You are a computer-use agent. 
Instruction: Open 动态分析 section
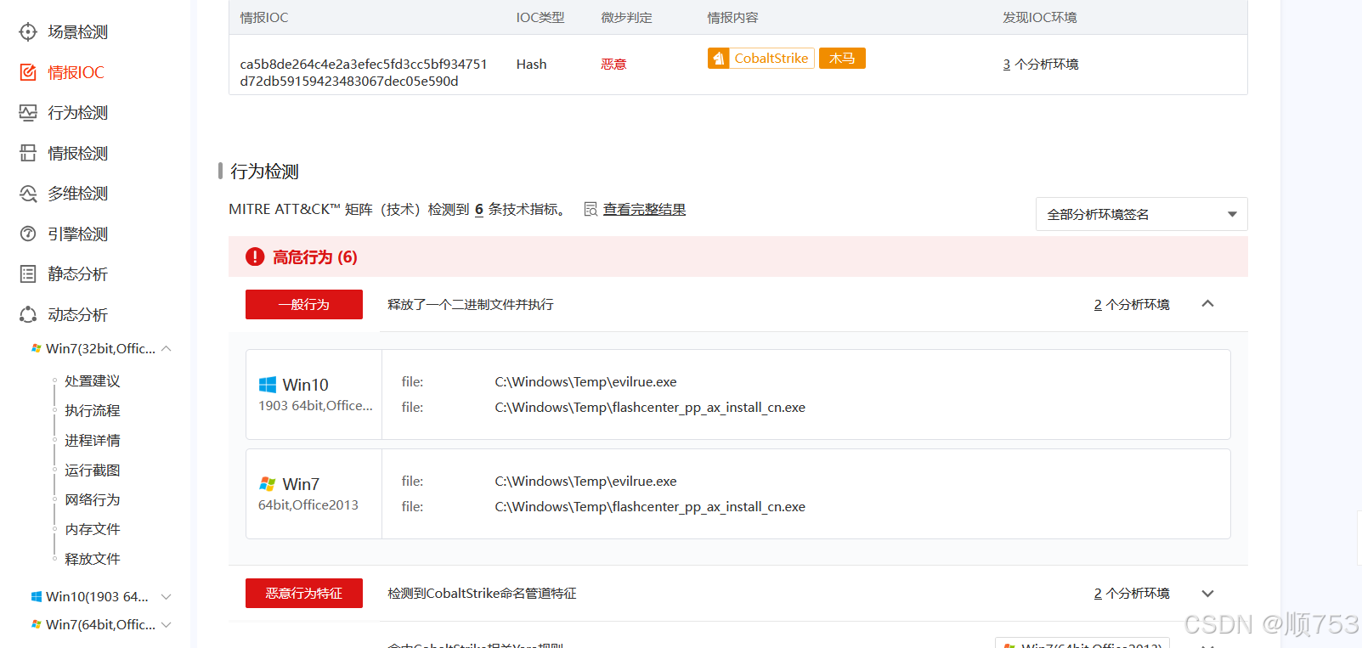[x=77, y=314]
